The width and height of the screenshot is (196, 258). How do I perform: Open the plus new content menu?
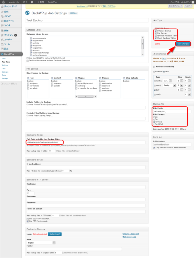[x=40, y=2]
